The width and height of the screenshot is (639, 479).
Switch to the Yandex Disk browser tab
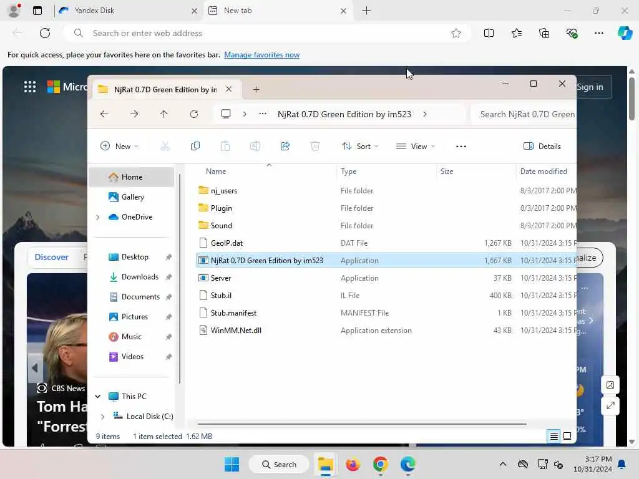tap(128, 11)
